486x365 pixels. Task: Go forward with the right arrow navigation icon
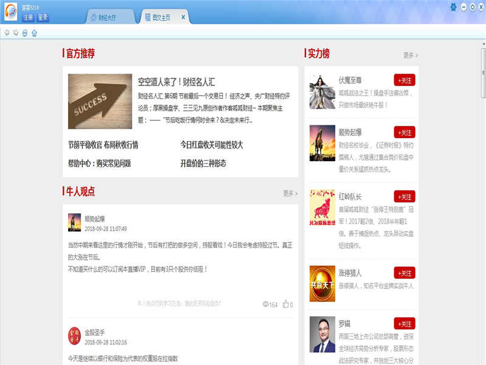coord(16,33)
